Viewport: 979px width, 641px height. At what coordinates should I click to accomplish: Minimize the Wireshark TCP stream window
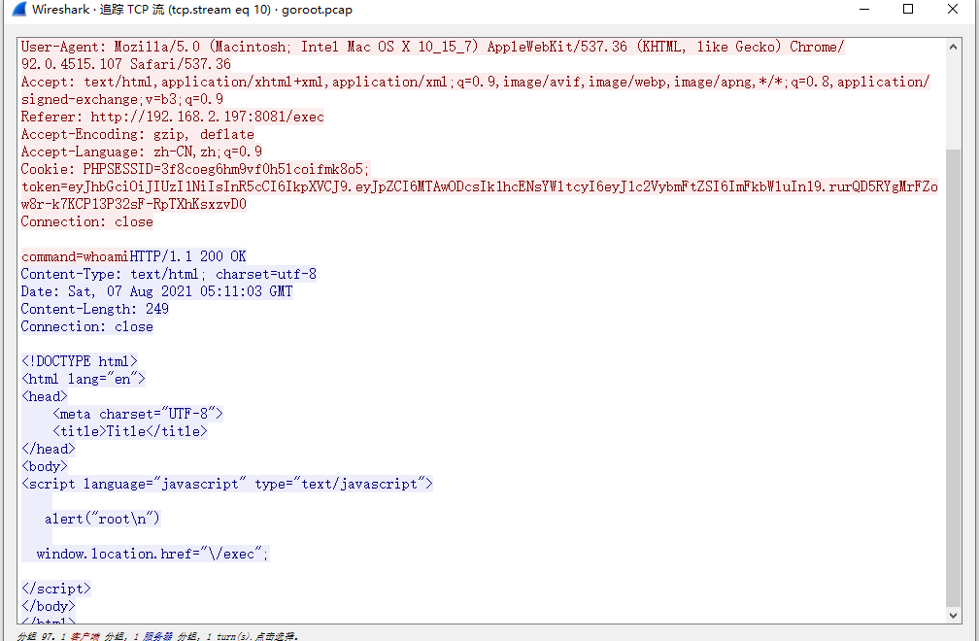864,10
